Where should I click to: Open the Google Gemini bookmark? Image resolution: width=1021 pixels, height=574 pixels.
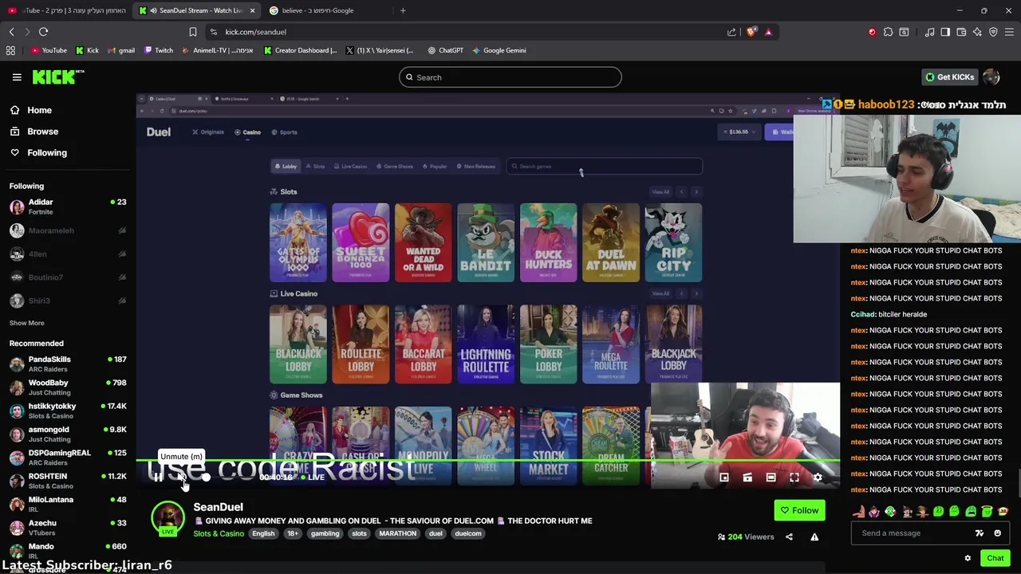tap(499, 50)
